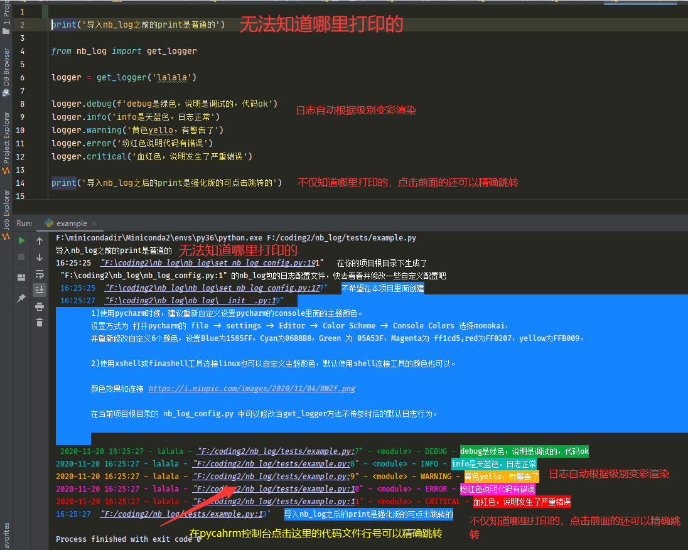Open the Project Explorer side panel
The height and width of the screenshot is (550, 688).
(6, 137)
